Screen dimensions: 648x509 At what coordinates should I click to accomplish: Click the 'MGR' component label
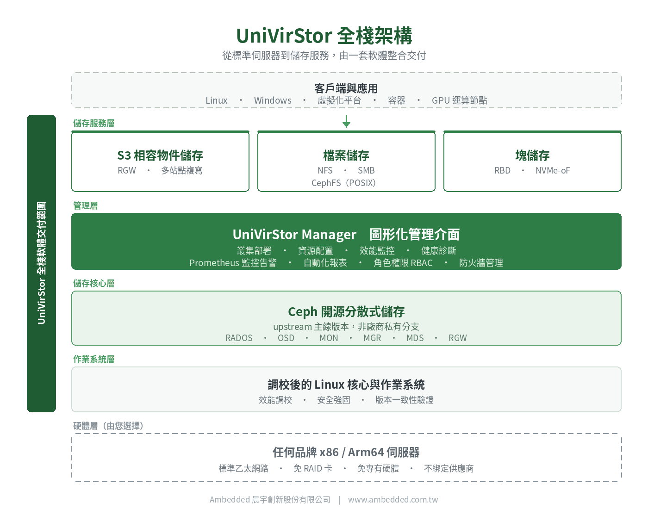click(372, 338)
